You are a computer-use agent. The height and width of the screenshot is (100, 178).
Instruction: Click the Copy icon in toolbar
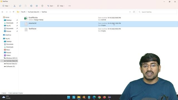(20, 6)
